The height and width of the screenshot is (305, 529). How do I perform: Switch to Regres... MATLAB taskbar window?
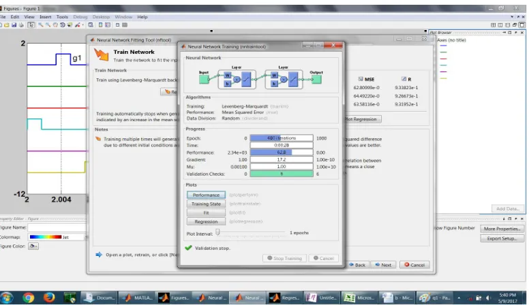(x=285, y=298)
